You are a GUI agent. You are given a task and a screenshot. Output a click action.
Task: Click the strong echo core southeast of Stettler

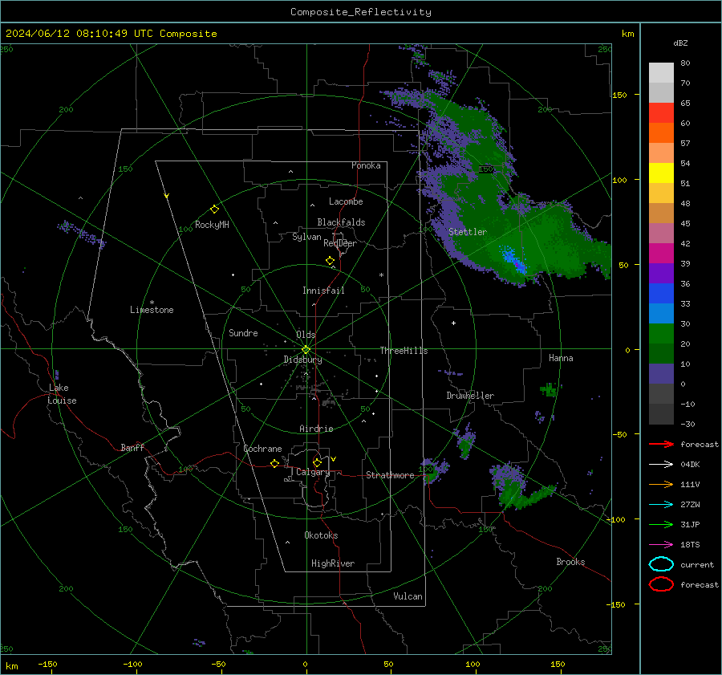pos(513,259)
